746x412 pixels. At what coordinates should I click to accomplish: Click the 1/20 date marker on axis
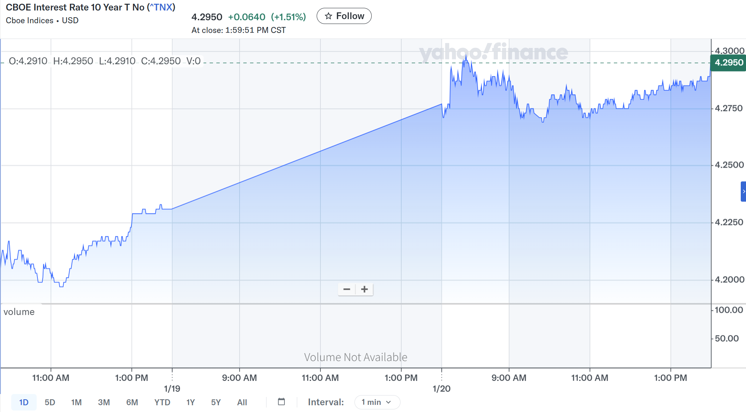pos(441,388)
